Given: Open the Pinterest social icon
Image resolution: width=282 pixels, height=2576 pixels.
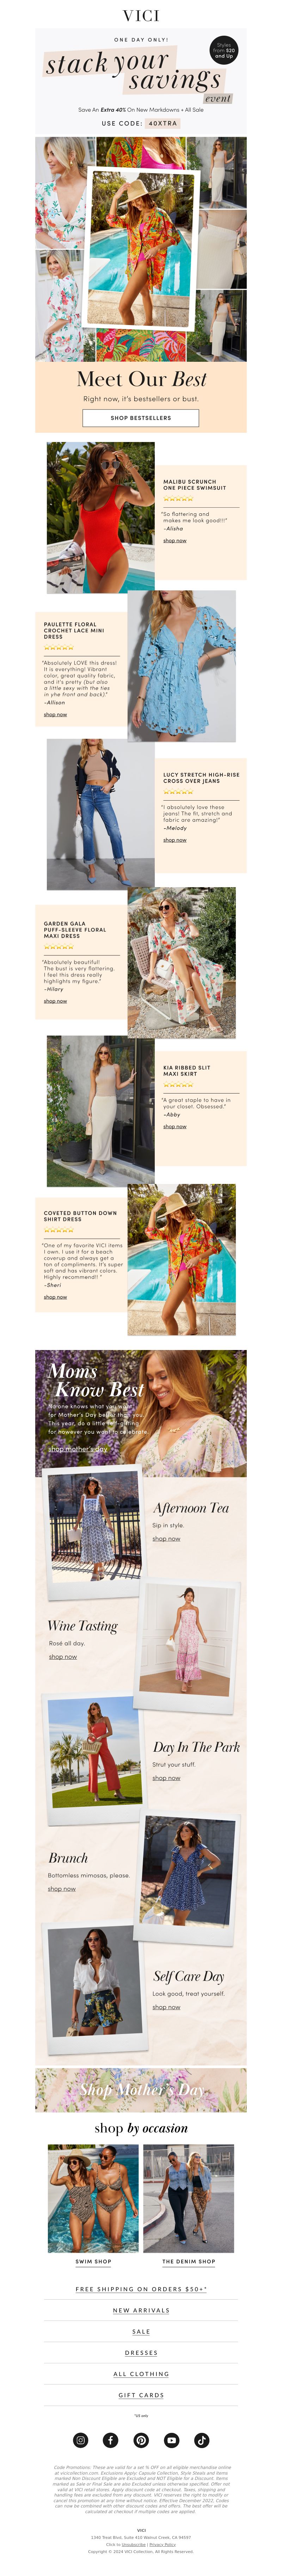Looking at the screenshot, I should click(x=141, y=2440).
